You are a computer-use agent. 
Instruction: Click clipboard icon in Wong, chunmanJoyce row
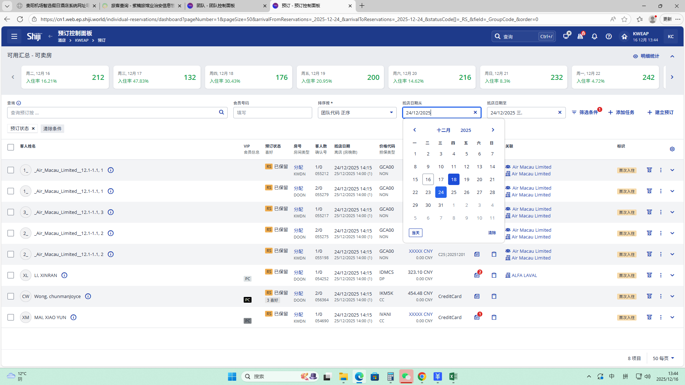coord(494,296)
